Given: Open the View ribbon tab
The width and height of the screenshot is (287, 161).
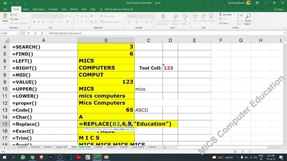Looking at the screenshot, I should pyautogui.click(x=84, y=9).
